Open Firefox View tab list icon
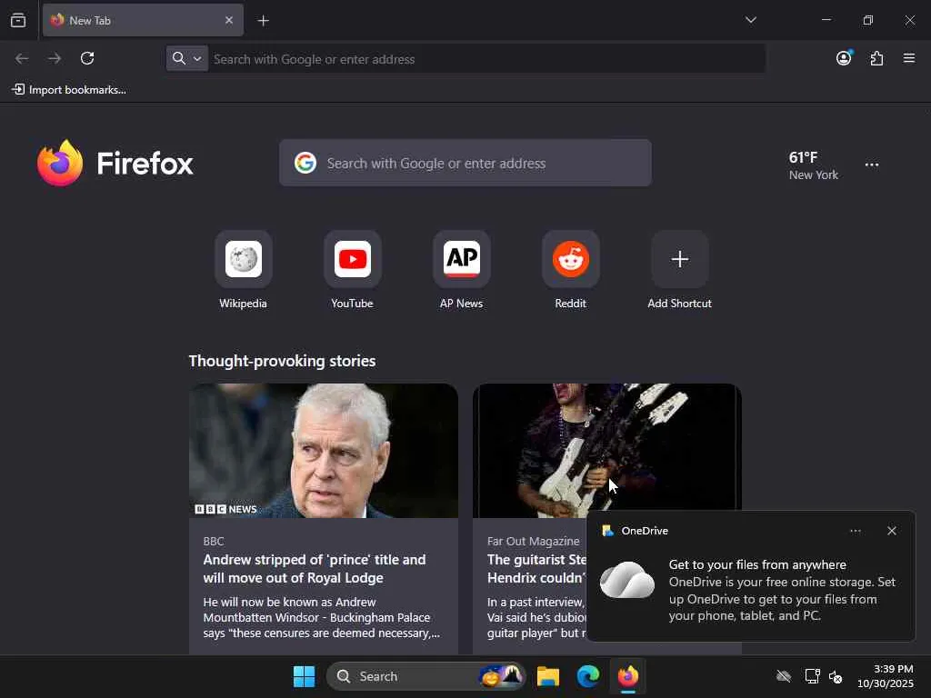 [18, 20]
